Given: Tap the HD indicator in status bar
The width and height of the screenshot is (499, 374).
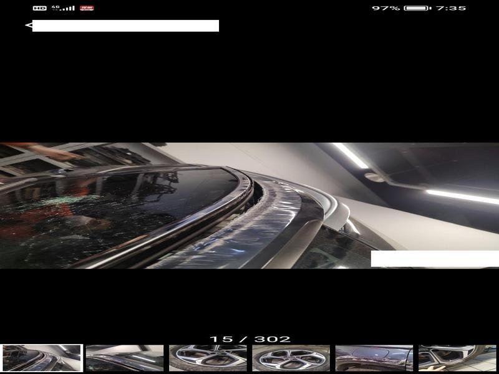Looking at the screenshot, I should [x=39, y=8].
